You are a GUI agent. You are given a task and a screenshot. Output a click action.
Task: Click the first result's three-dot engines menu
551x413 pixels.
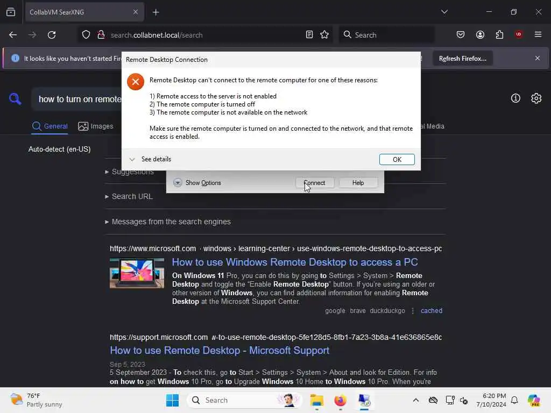(413, 311)
